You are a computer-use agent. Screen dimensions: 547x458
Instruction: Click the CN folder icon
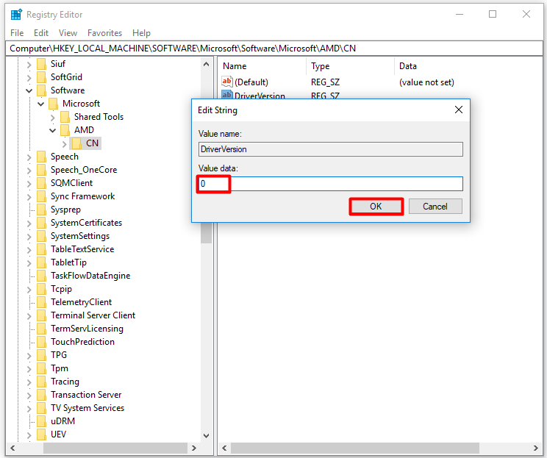click(76, 143)
